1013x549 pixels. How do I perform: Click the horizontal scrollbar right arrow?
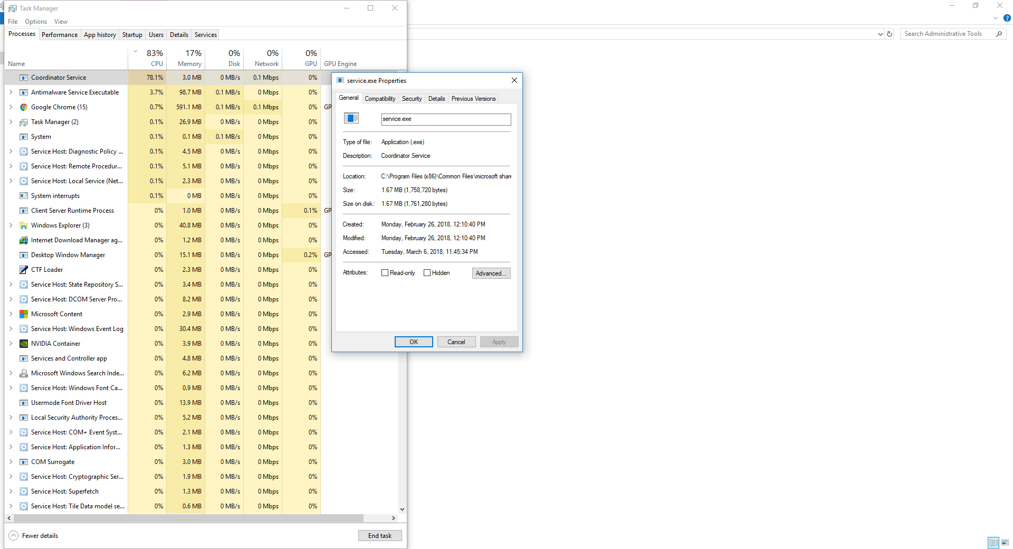(x=393, y=518)
